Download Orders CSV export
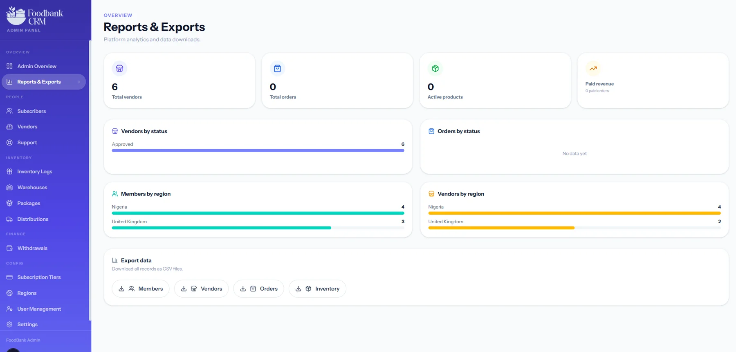 pyautogui.click(x=258, y=289)
